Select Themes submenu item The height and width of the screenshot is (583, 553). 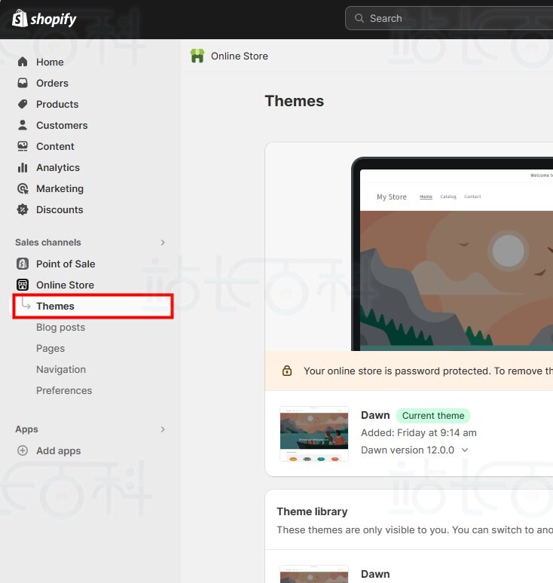pos(93,306)
